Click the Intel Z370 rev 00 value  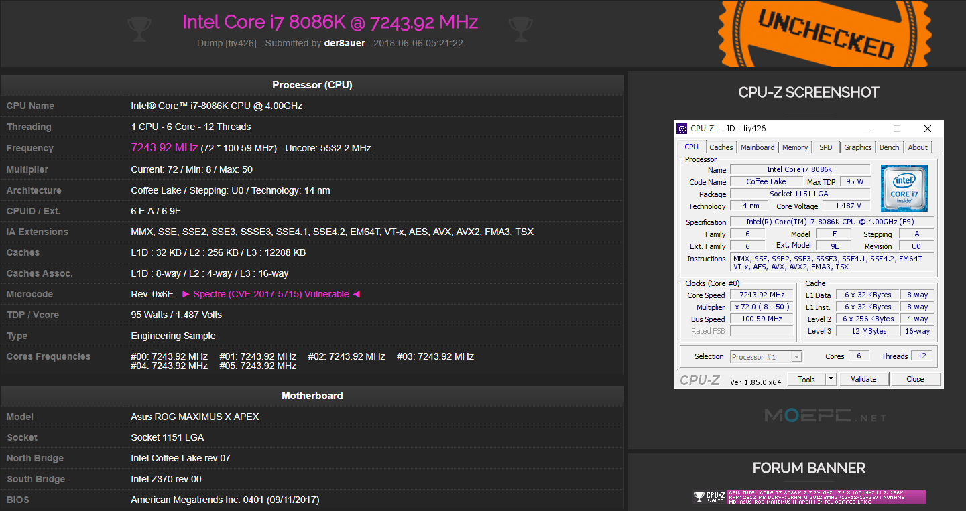pyautogui.click(x=166, y=479)
